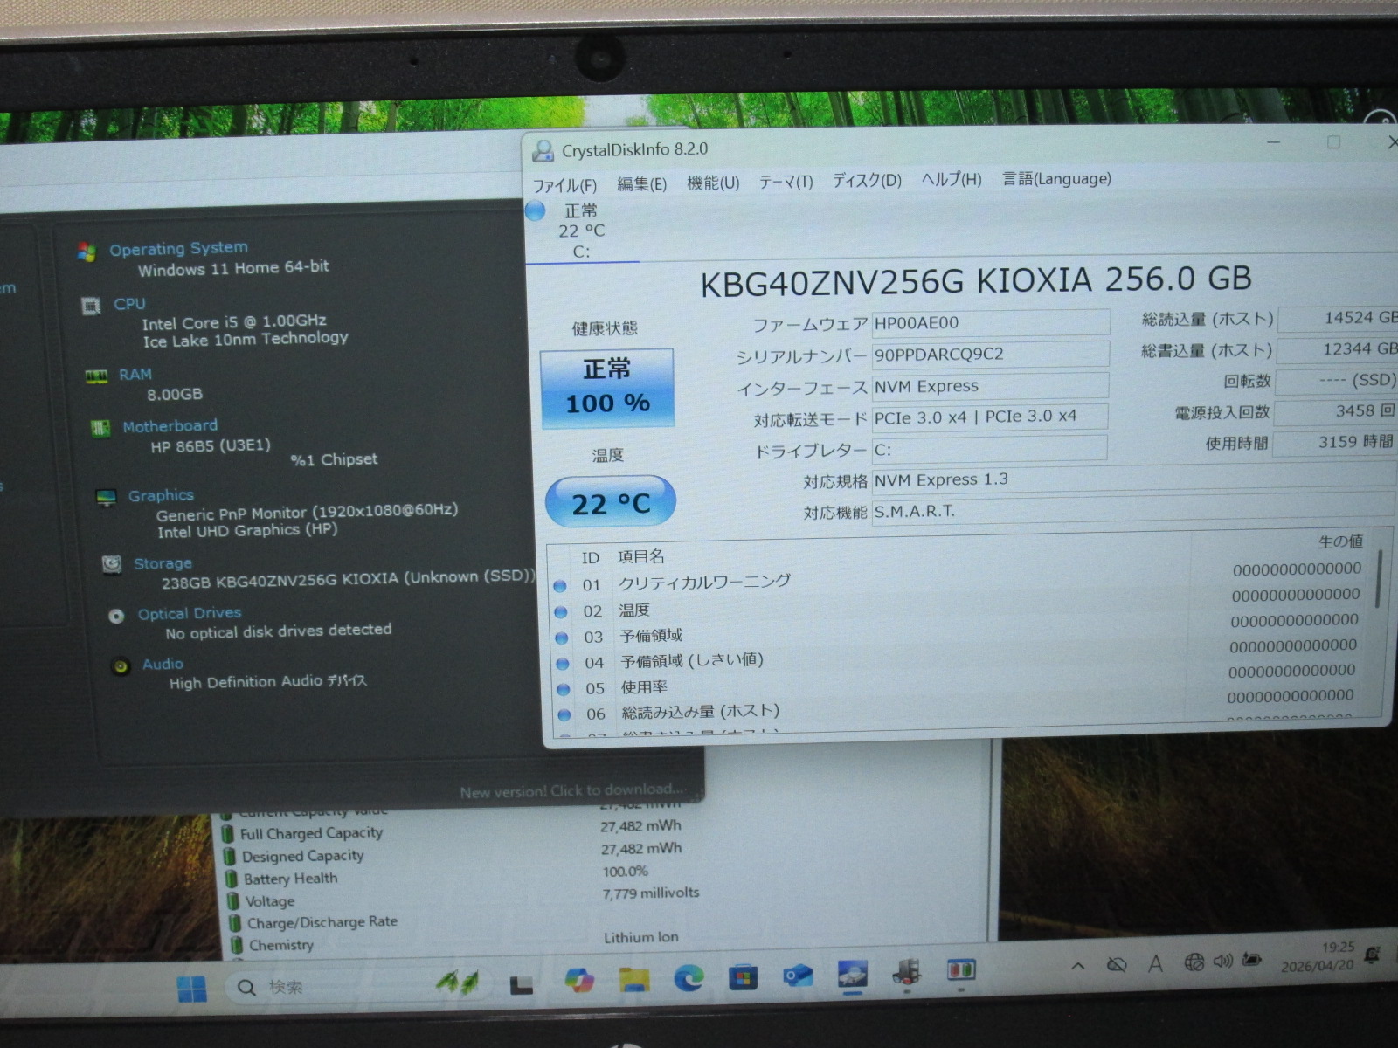
Task: Open the ファイル(F) menu
Action: click(564, 185)
